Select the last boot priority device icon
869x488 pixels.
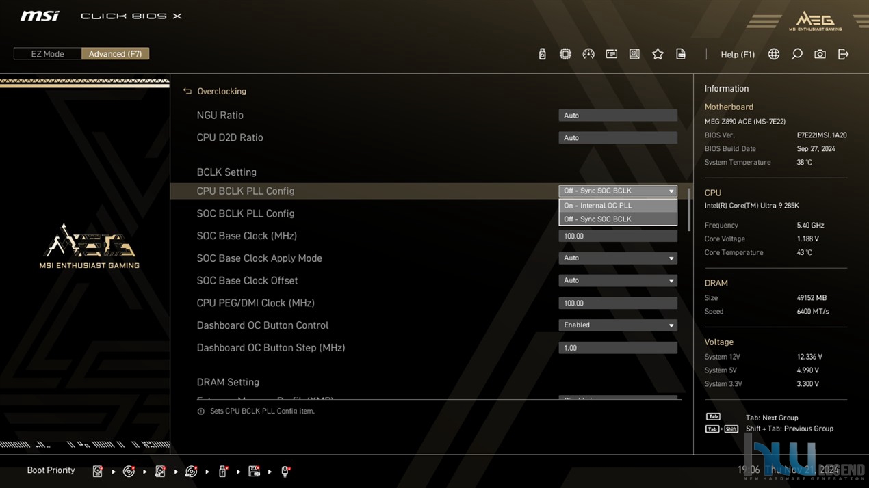tap(286, 471)
